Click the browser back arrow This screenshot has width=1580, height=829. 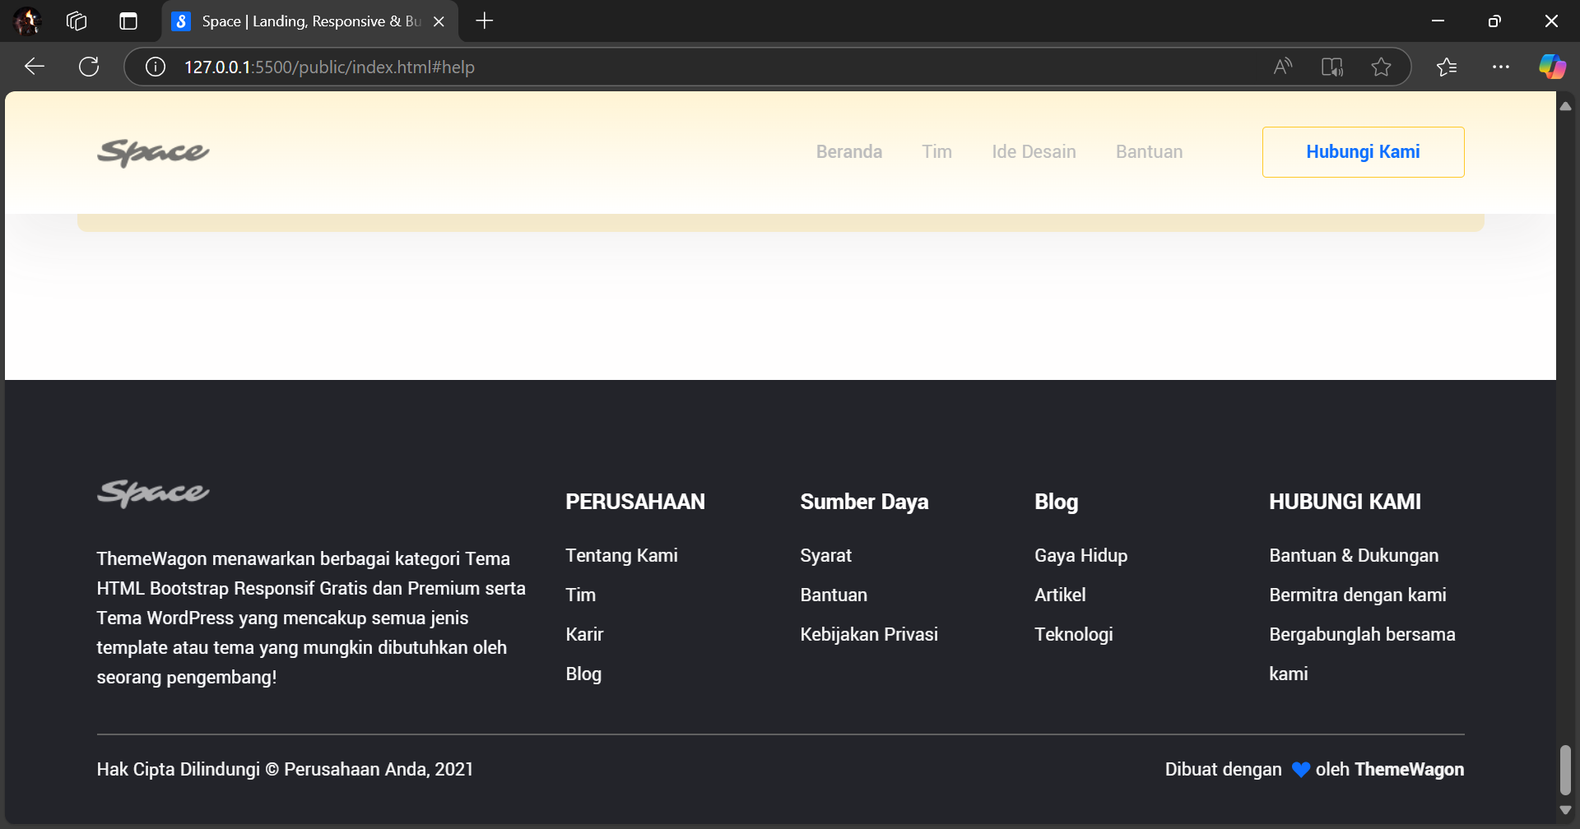[x=35, y=67]
